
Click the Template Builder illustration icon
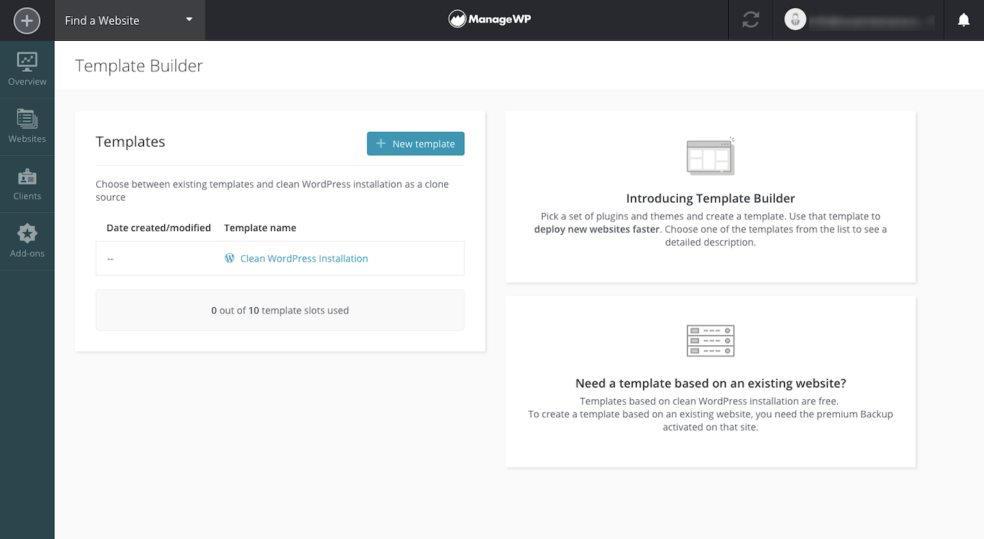(x=710, y=156)
